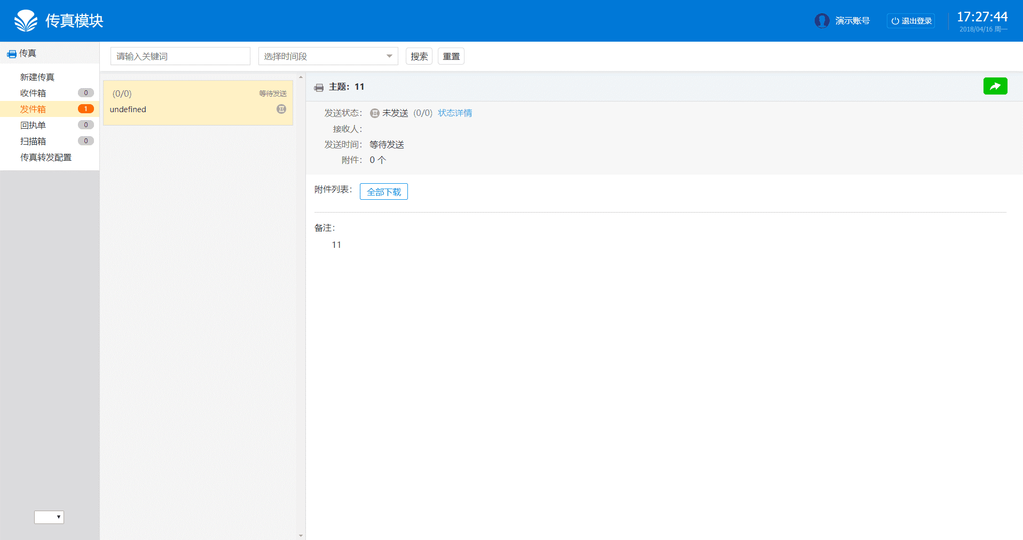Click the fax module lotus logo
Screen dimensions: 1023x540
click(x=26, y=21)
